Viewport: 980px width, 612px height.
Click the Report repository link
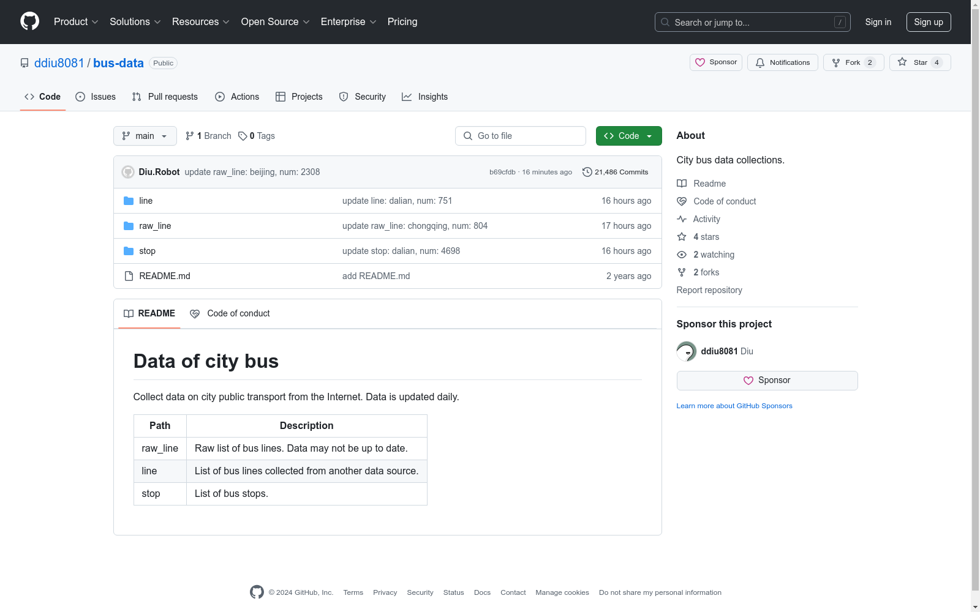(709, 290)
